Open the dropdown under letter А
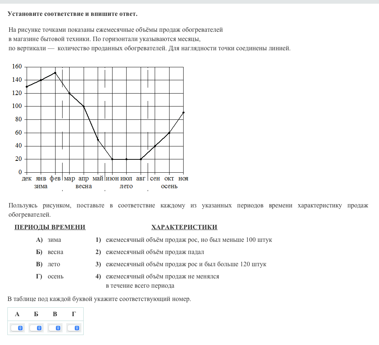 point(17,328)
